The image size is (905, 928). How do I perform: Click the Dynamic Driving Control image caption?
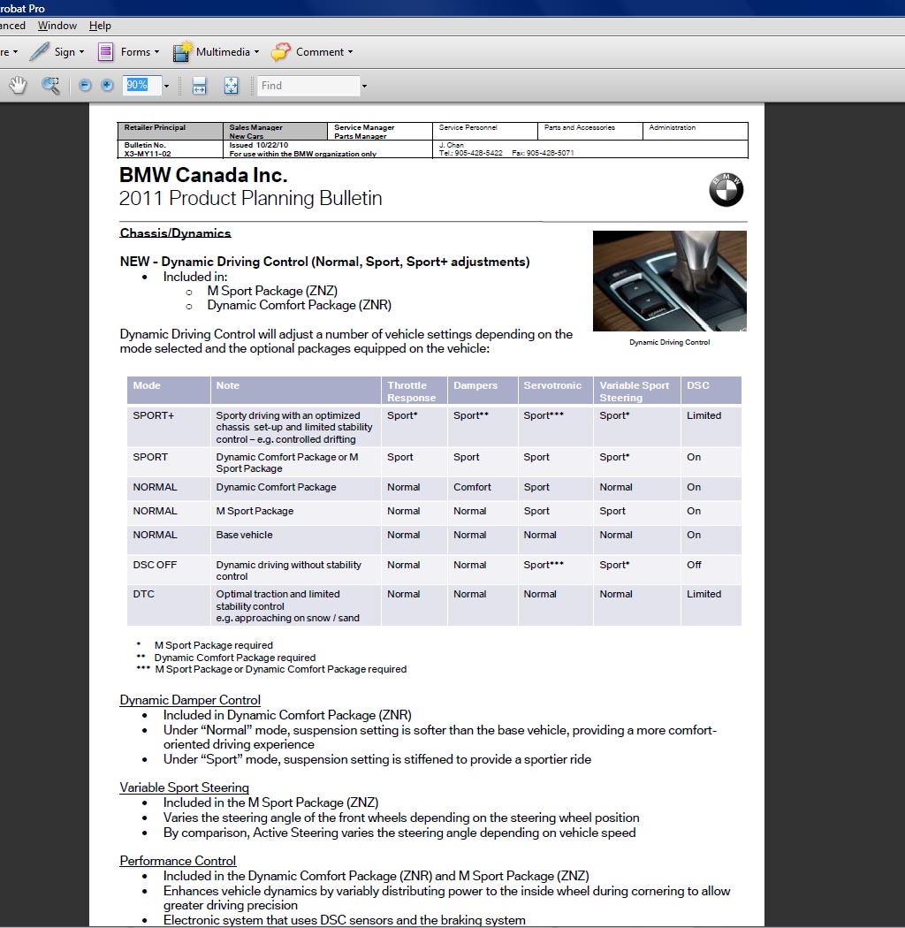pyautogui.click(x=669, y=342)
